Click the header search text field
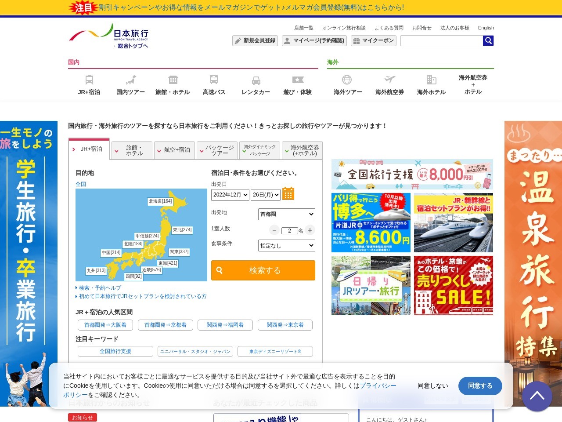Viewport: 562px width, 422px height. tap(442, 41)
